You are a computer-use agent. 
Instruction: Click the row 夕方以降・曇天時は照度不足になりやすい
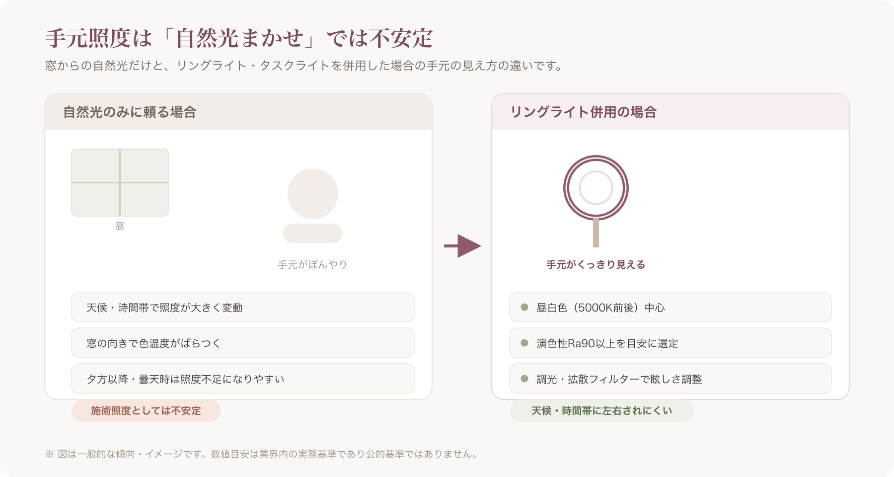(x=243, y=379)
